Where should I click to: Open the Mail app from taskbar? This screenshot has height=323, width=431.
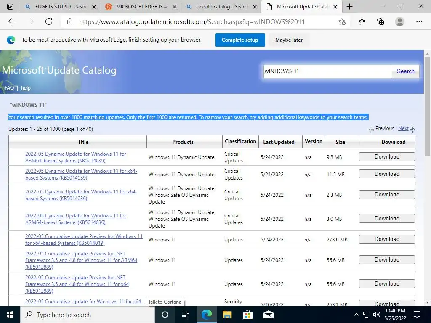pyautogui.click(x=268, y=315)
